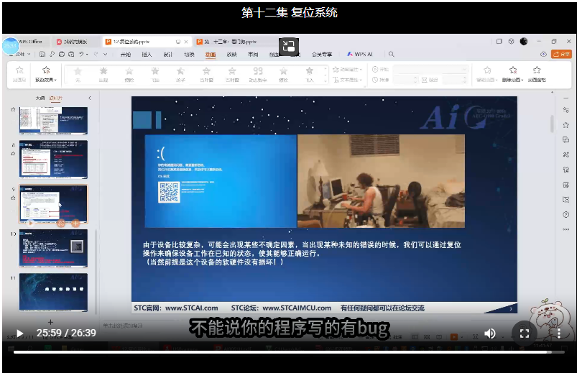Mute the video with the speaker icon
577x373 pixels.
click(x=490, y=333)
